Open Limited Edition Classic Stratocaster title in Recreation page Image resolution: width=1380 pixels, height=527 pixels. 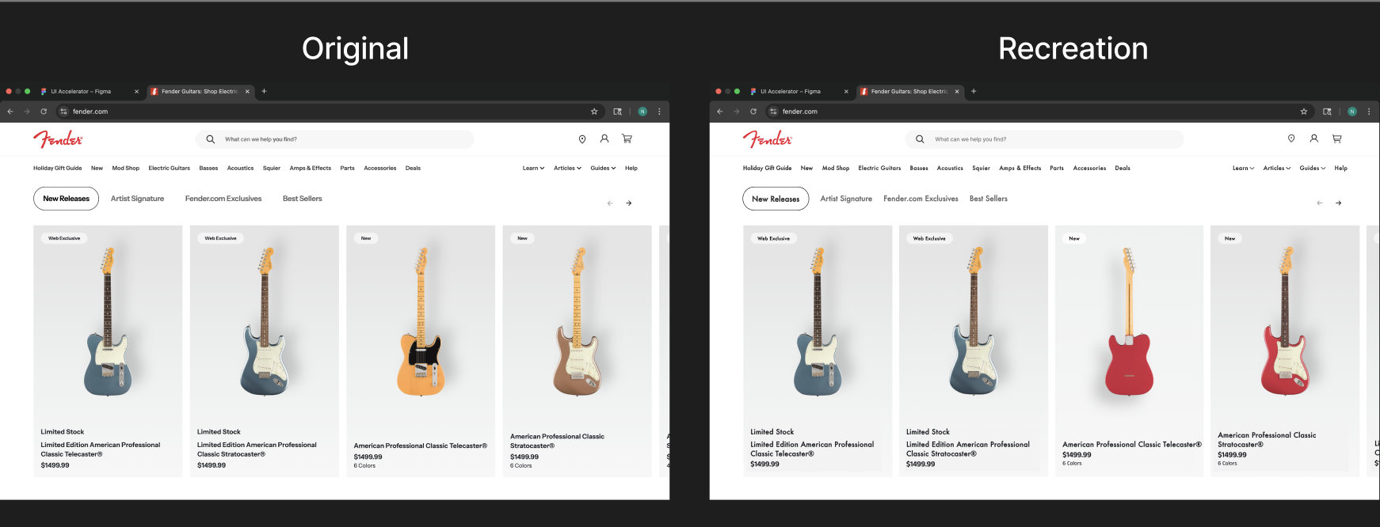pyautogui.click(x=968, y=449)
